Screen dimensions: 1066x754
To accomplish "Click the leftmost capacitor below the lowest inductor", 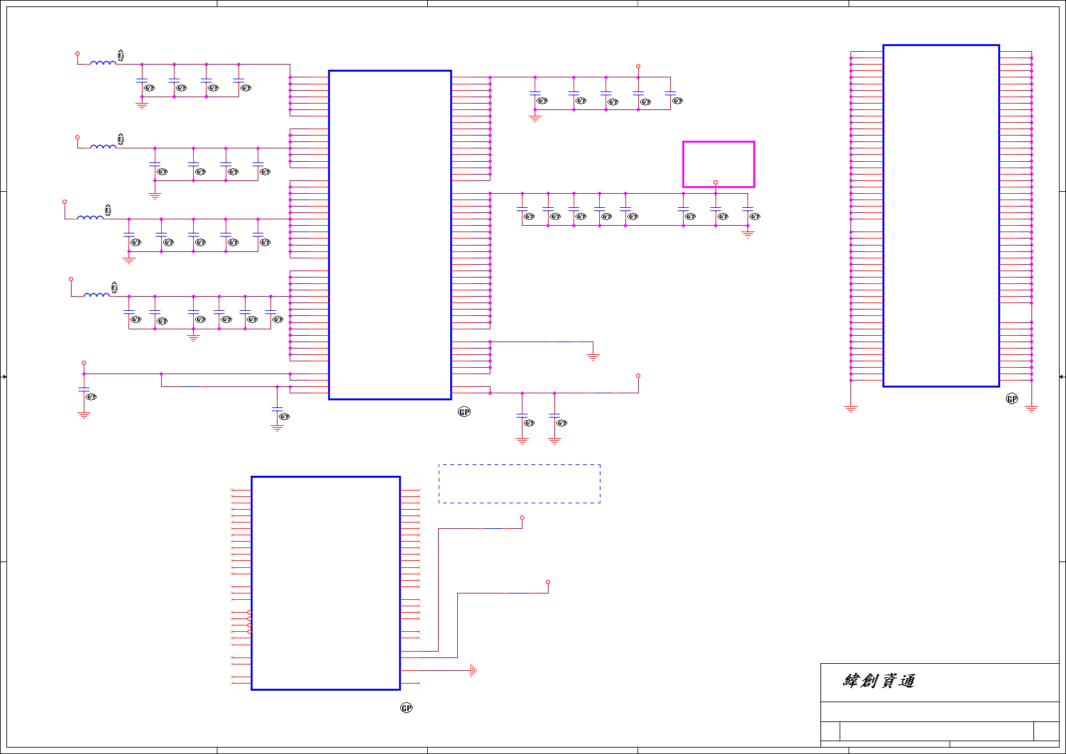I will (129, 313).
